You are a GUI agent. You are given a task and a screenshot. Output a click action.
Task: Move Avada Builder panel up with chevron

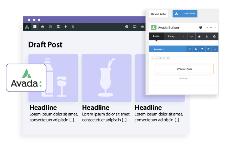pyautogui.click(x=207, y=28)
